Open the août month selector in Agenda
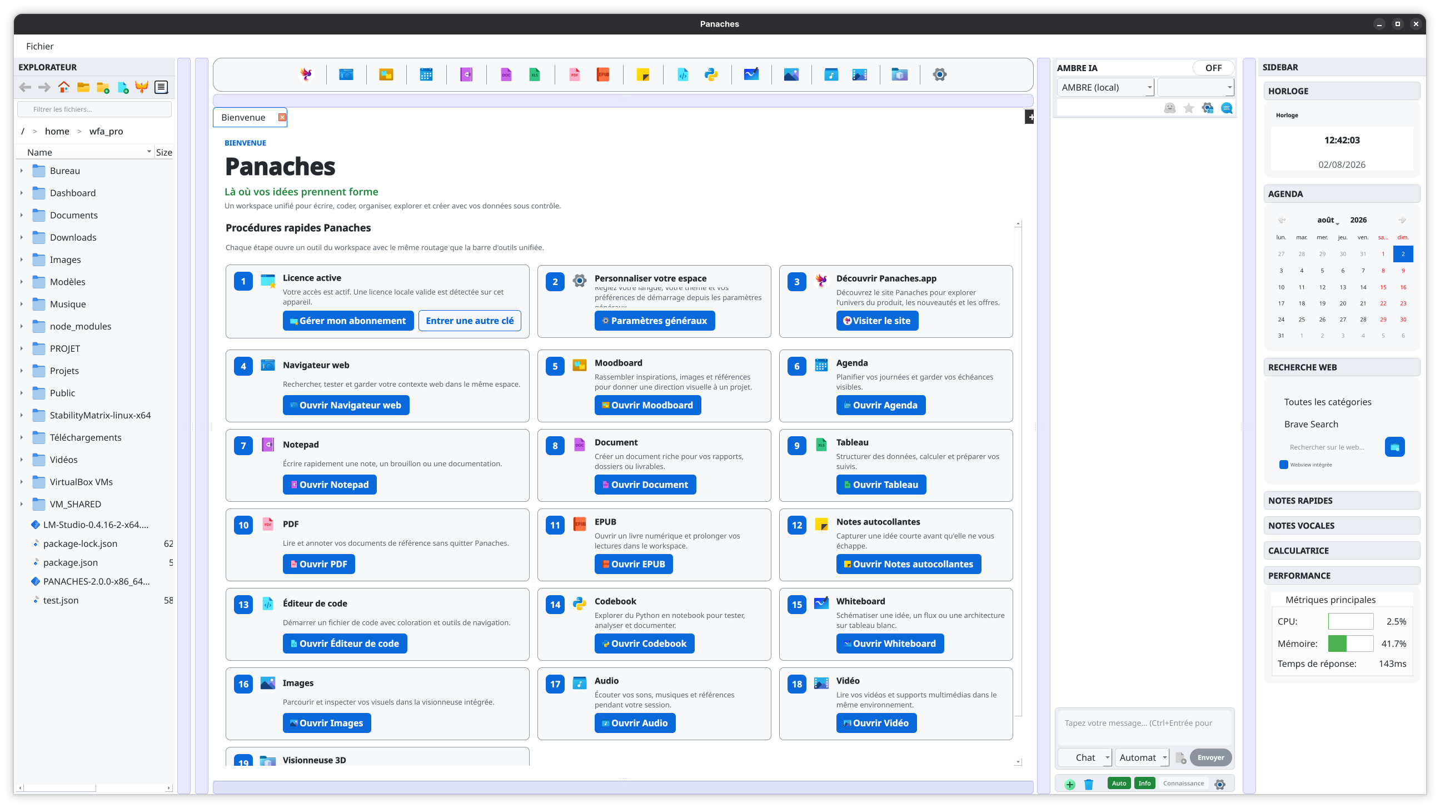 1327,220
